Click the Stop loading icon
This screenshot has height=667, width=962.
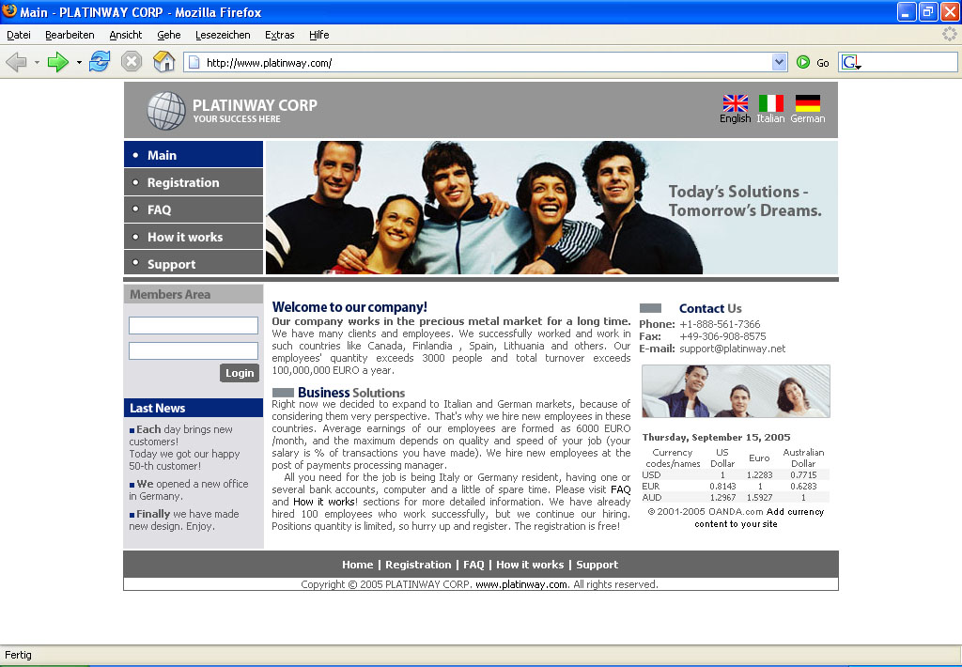132,62
